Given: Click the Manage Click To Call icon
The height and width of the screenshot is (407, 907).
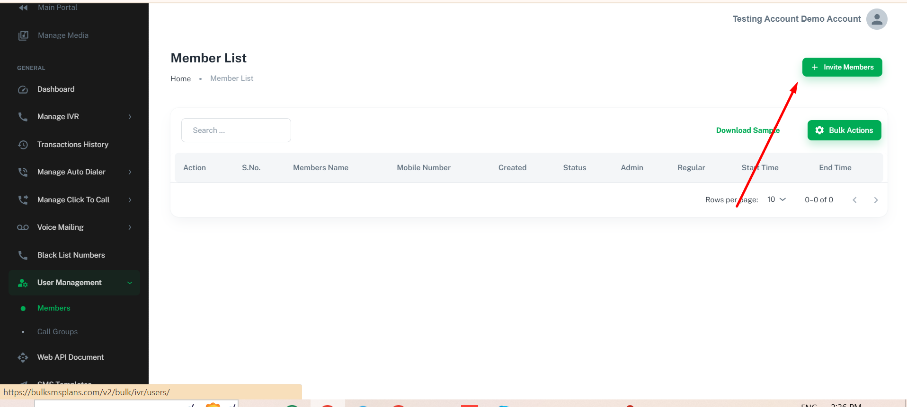Looking at the screenshot, I should (23, 200).
